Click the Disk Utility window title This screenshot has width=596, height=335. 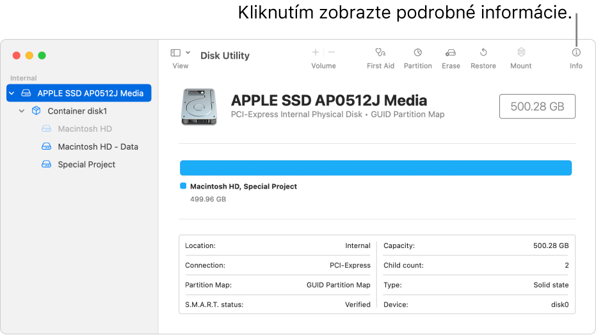[225, 56]
